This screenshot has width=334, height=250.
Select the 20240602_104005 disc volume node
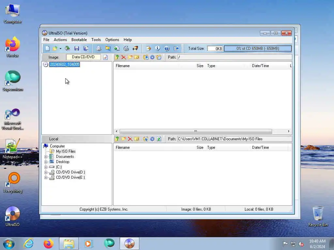coord(65,64)
